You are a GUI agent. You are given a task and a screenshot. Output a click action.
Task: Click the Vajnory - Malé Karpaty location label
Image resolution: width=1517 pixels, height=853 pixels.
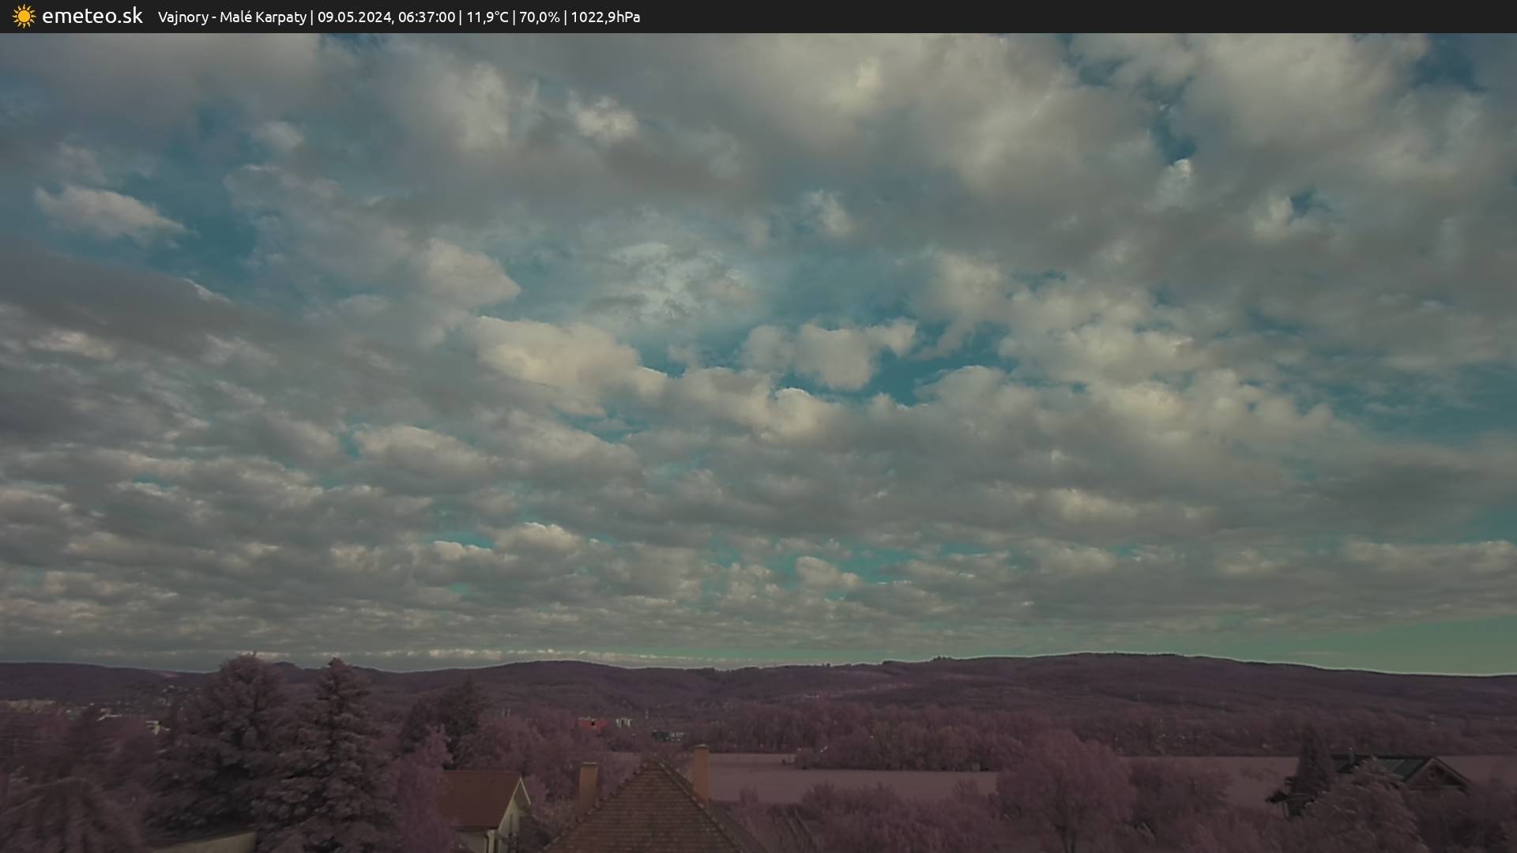click(x=232, y=17)
